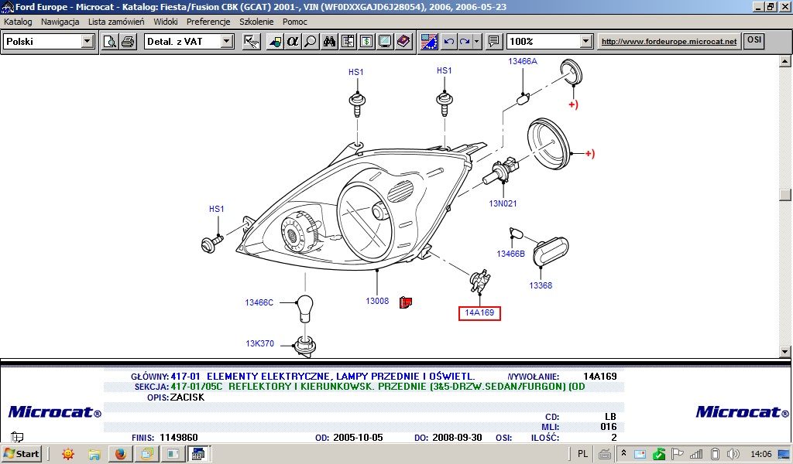Viewport: 793px width, 464px height.
Task: Click the alpha symbol toolbar icon
Action: point(292,42)
